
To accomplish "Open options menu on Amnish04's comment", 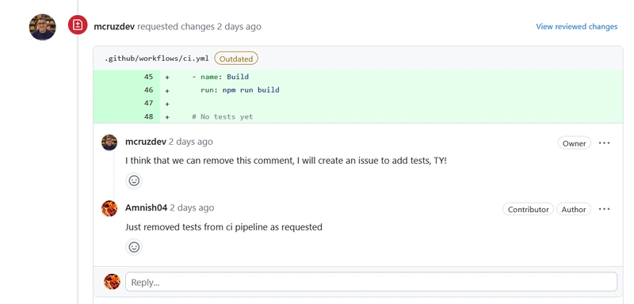I will 604,209.
